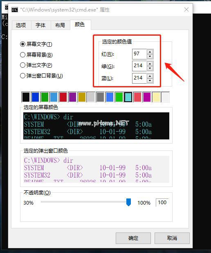Decrease the red (红) value with down arrow
211x253 pixels.
150,56
